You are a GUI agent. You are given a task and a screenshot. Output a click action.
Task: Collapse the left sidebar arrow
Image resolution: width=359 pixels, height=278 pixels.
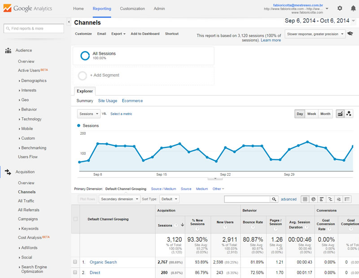coord(69,22)
